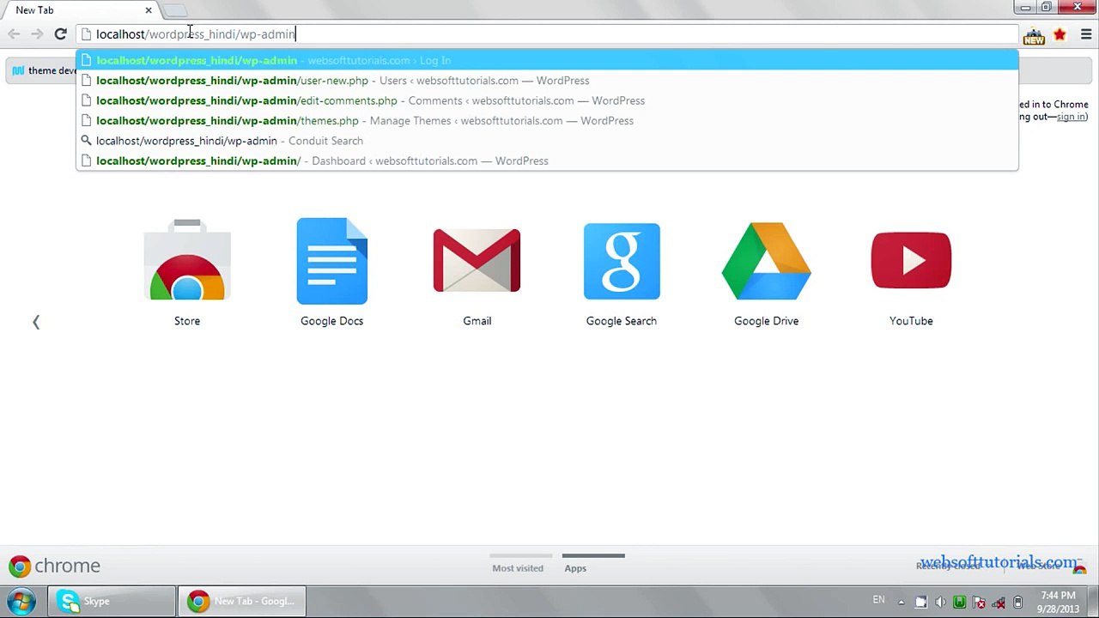
Task: Click the green W tray icon
Action: tap(959, 602)
